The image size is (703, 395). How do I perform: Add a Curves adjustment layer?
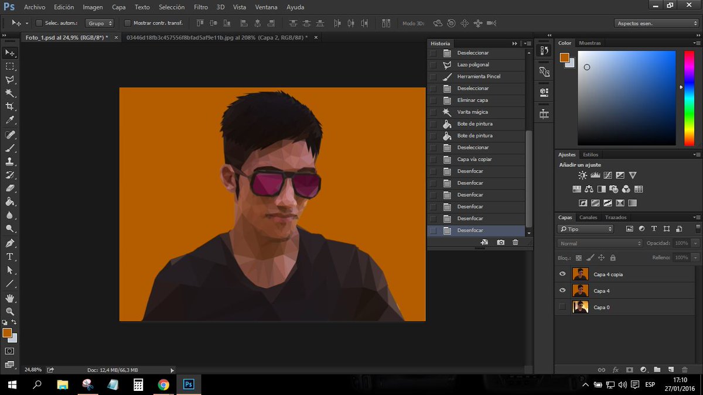607,175
